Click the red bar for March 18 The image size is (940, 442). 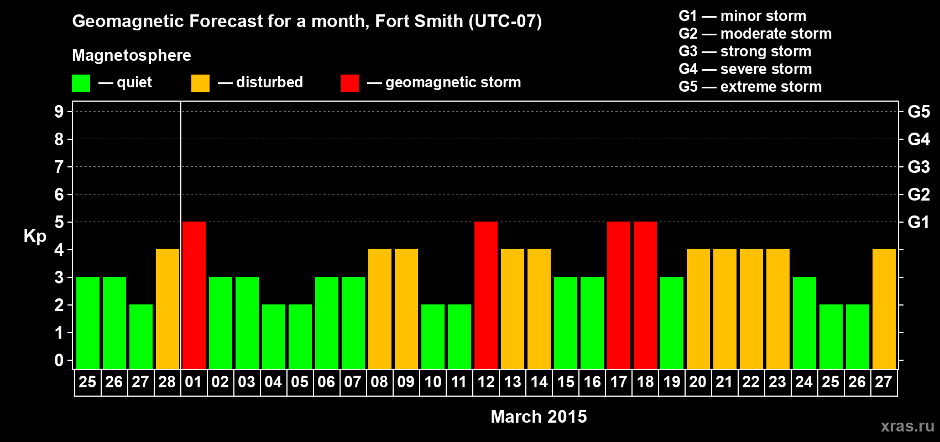pyautogui.click(x=645, y=295)
